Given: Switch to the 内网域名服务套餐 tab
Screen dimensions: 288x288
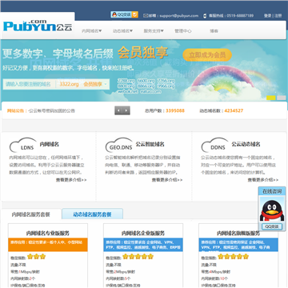Looking at the screenshot, I should (x=31, y=214).
